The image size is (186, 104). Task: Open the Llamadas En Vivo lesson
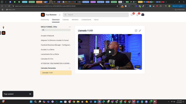coord(47,59)
